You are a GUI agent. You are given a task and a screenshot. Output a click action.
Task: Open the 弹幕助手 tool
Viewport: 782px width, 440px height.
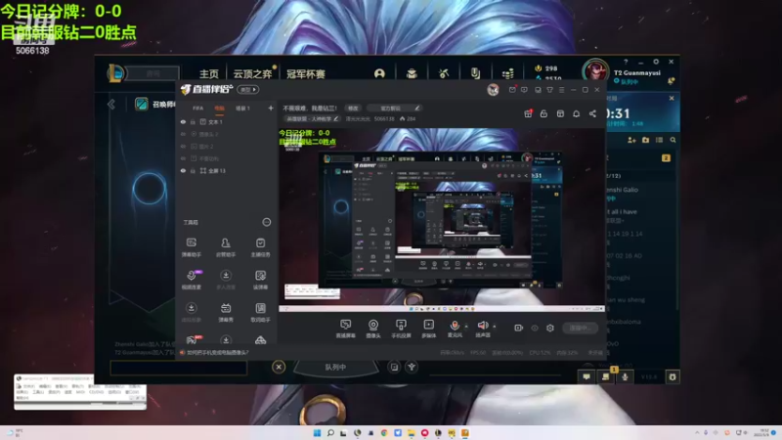[191, 247]
